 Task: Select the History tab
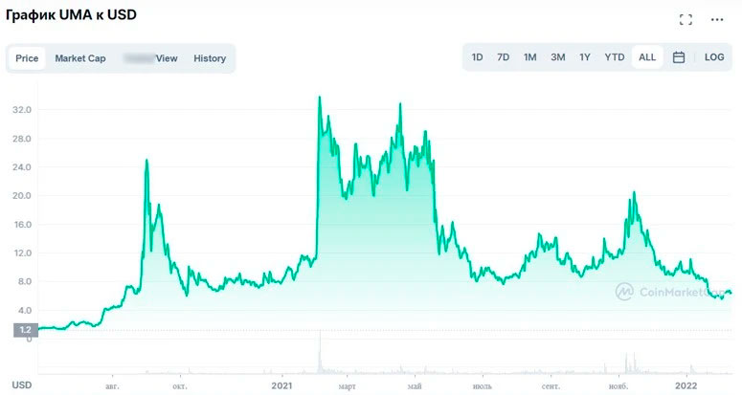[210, 58]
